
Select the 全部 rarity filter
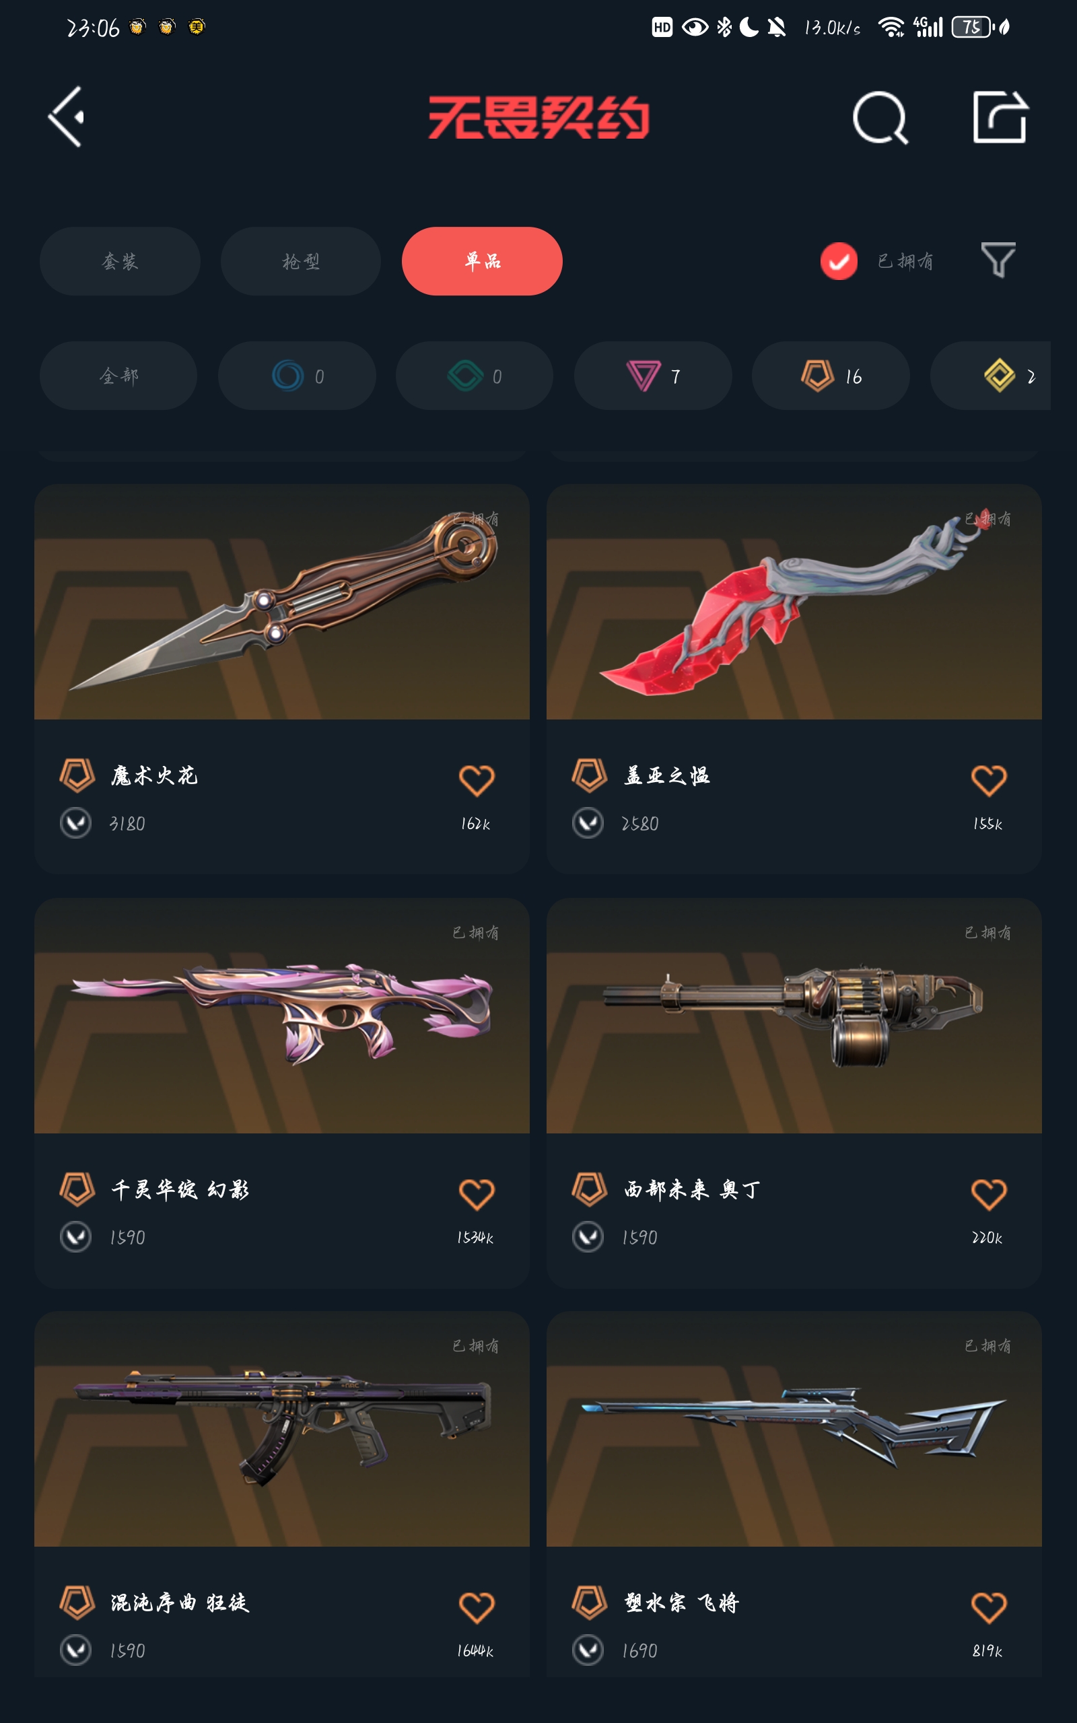click(x=118, y=375)
